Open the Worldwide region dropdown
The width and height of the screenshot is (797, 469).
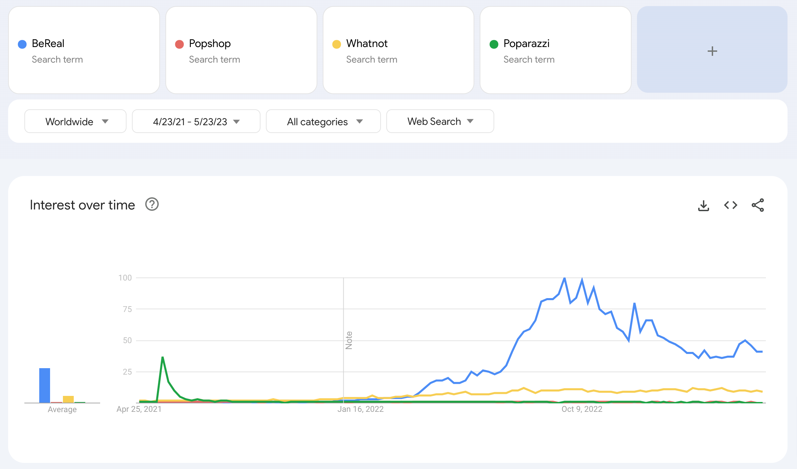pos(75,121)
